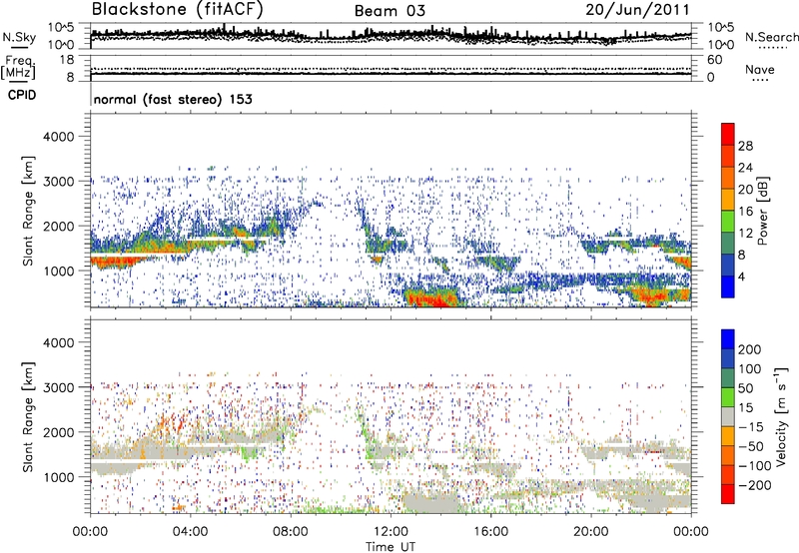Click the "04:00" time axis label
This screenshot has height=553, width=799.
(190, 531)
